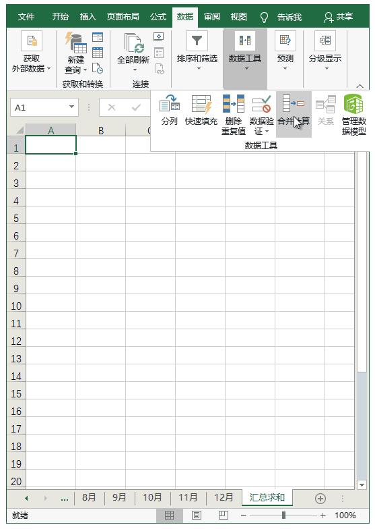
Task: Add a new sheet with plus button
Action: pos(320,498)
